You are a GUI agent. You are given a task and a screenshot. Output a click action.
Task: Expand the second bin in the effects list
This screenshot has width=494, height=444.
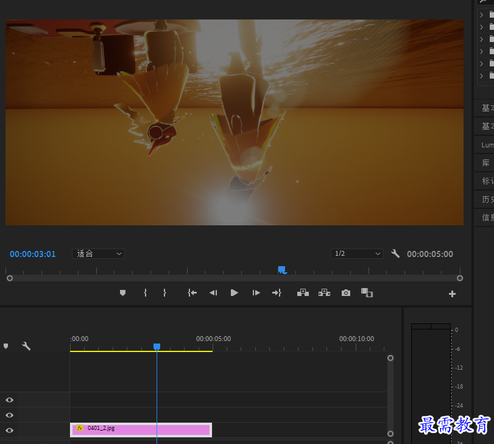click(481, 27)
